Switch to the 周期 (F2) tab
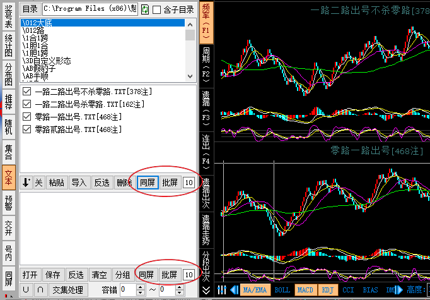Image resolution: width=430 pixels, height=300 pixels. click(x=206, y=62)
